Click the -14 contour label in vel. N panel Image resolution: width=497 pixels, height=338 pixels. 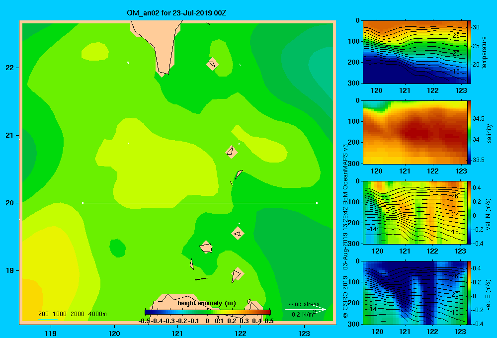372,229
